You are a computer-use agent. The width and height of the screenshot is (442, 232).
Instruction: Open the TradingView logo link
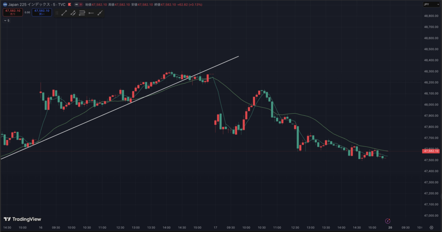22,219
